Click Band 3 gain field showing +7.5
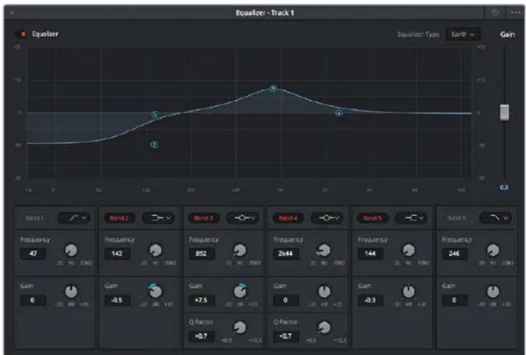The height and width of the screenshot is (355, 526). (201, 300)
